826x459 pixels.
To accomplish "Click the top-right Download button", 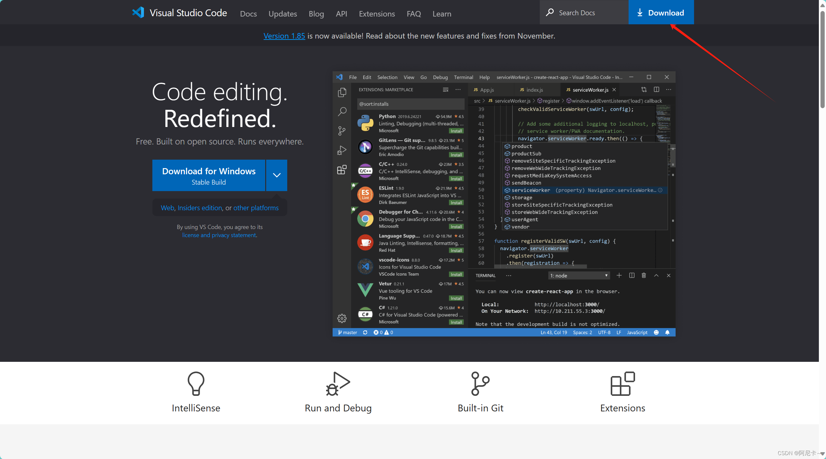I will tap(661, 12).
